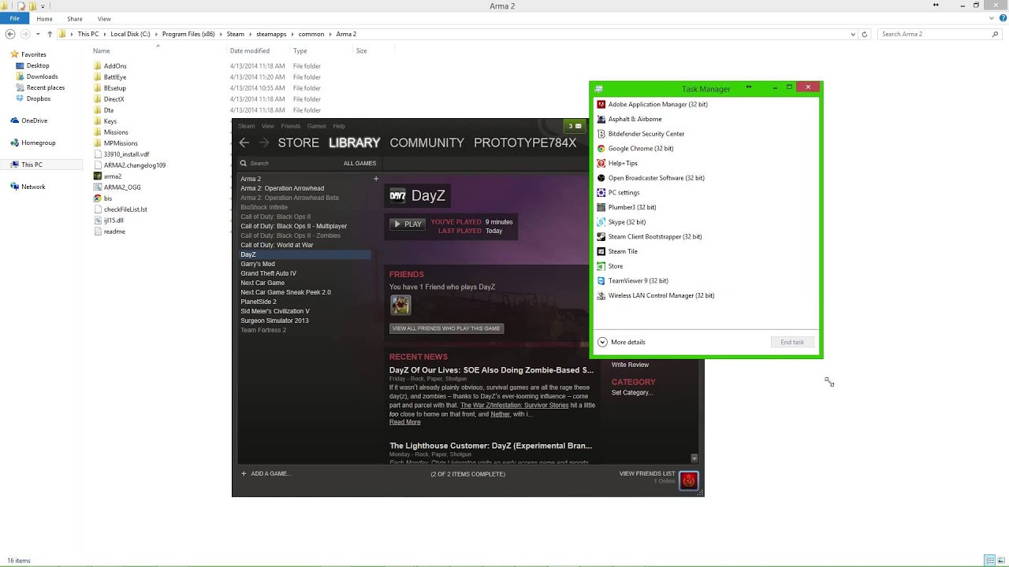Click the Help+Tips icon in Task Manager
1009x567 pixels.
pos(601,163)
